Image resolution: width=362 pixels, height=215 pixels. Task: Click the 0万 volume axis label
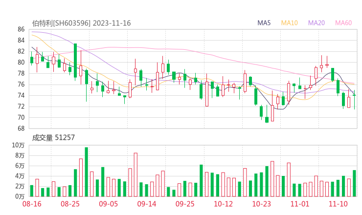pos(20,196)
